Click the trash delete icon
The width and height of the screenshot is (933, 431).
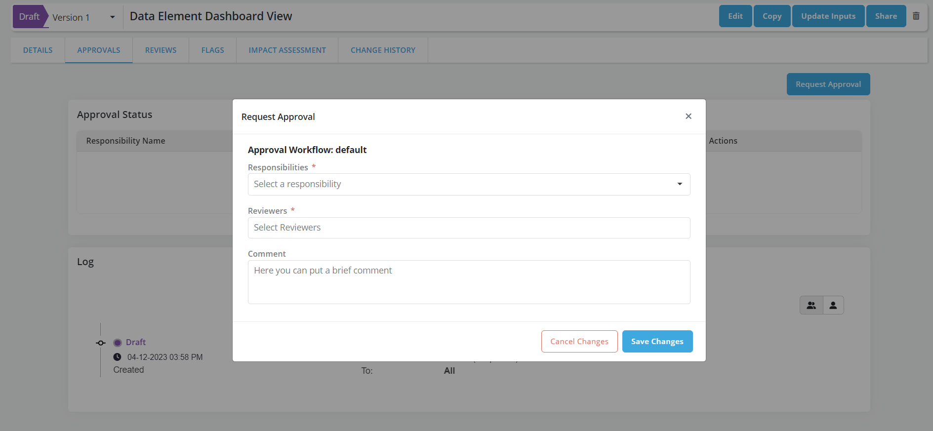916,16
